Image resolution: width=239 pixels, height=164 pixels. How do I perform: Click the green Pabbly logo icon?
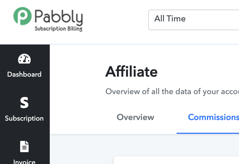click(x=22, y=16)
